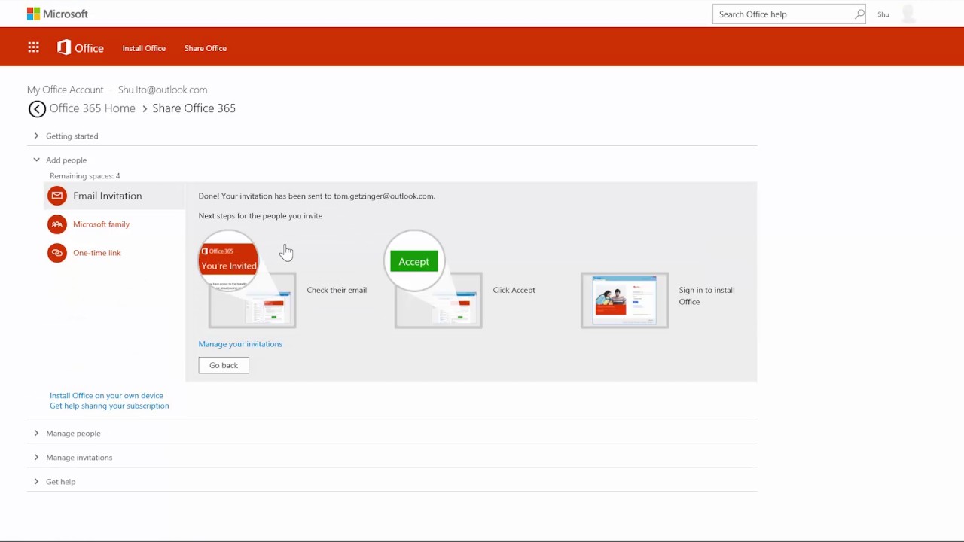The width and height of the screenshot is (964, 542).
Task: Open Install Office on your own device link
Action: pos(106,395)
